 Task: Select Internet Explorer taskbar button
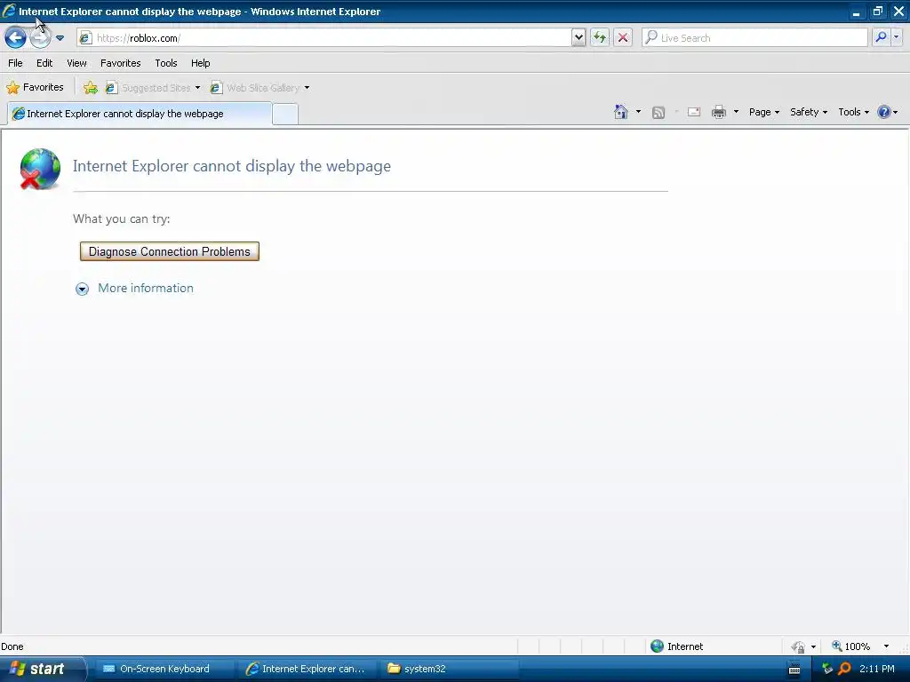pyautogui.click(x=306, y=669)
